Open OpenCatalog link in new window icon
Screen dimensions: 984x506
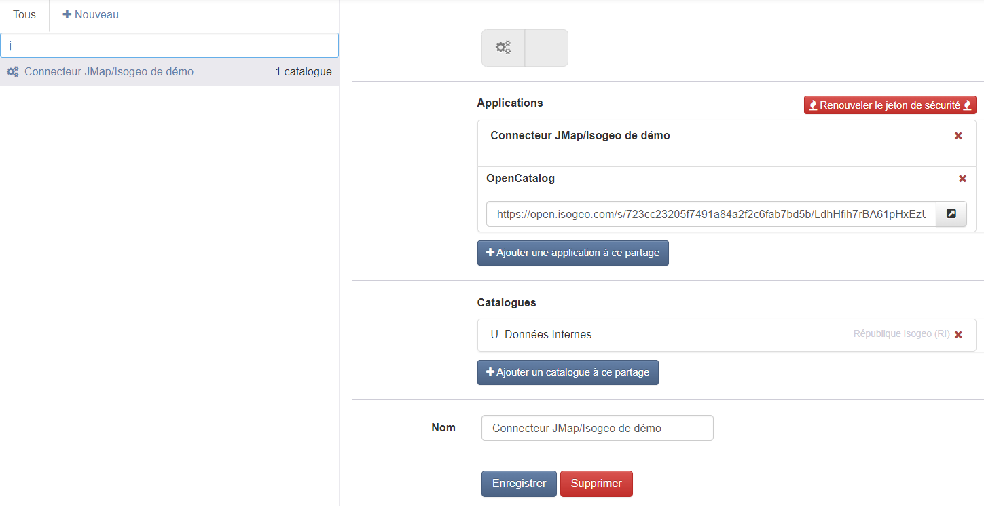[x=951, y=214]
